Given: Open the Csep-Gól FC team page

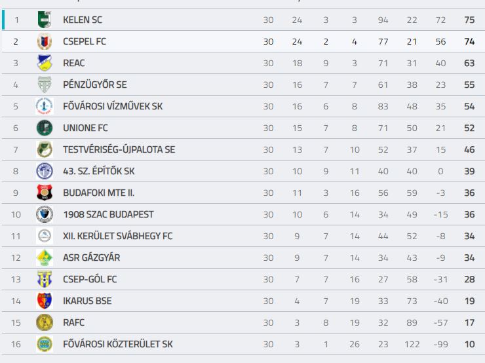Looking at the screenshot, I should [x=90, y=279].
